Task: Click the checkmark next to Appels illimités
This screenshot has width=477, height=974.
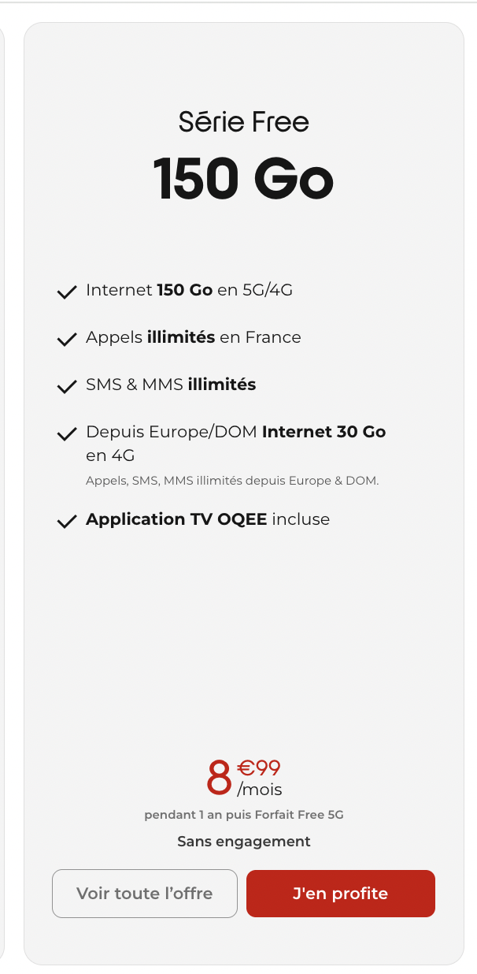Action: 66,340
